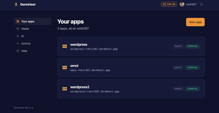Screen dimensions: 219x113
Task: Click the DormHost v0.1.1 version text
Action: click(23, 108)
